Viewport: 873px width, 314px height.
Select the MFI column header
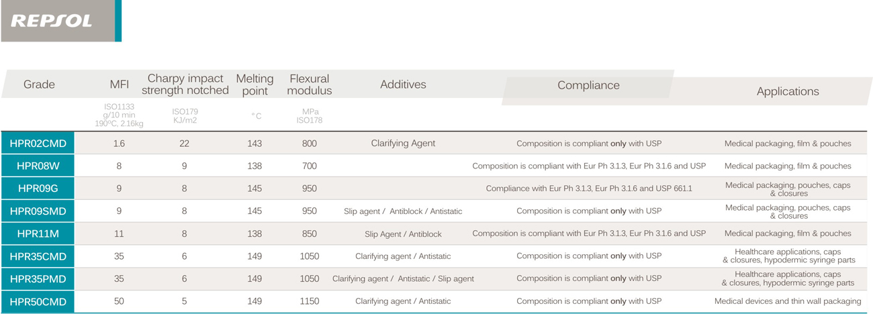pos(119,85)
